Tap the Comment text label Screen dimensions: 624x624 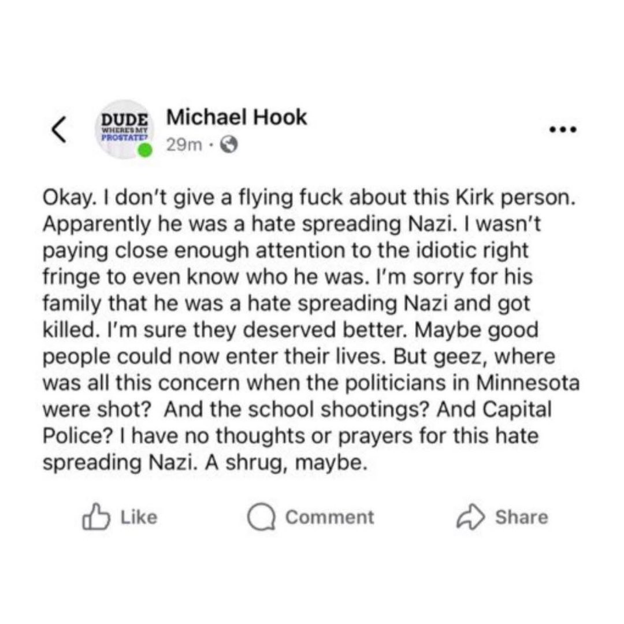click(x=330, y=517)
